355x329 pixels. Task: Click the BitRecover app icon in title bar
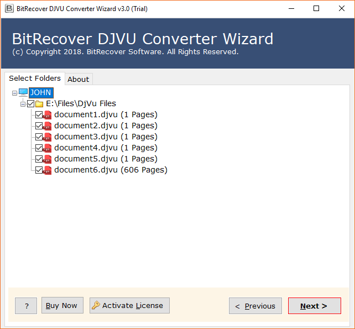9,9
